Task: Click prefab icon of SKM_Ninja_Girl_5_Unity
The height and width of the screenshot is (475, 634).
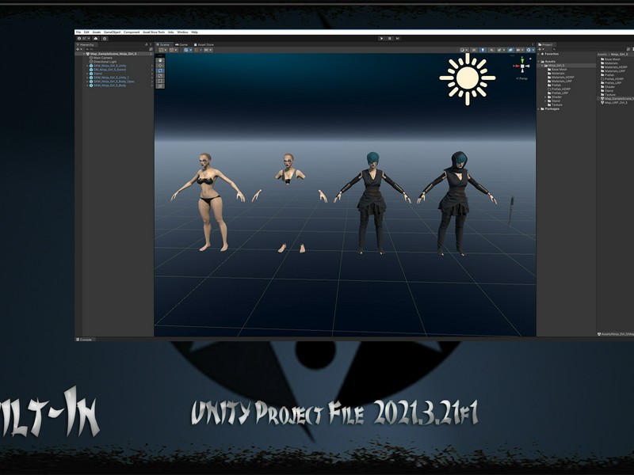Action: (91, 66)
